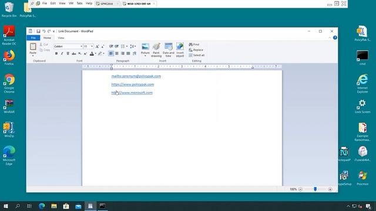Justify the paragraph text
This screenshot has height=211, width=376.
[128, 53]
